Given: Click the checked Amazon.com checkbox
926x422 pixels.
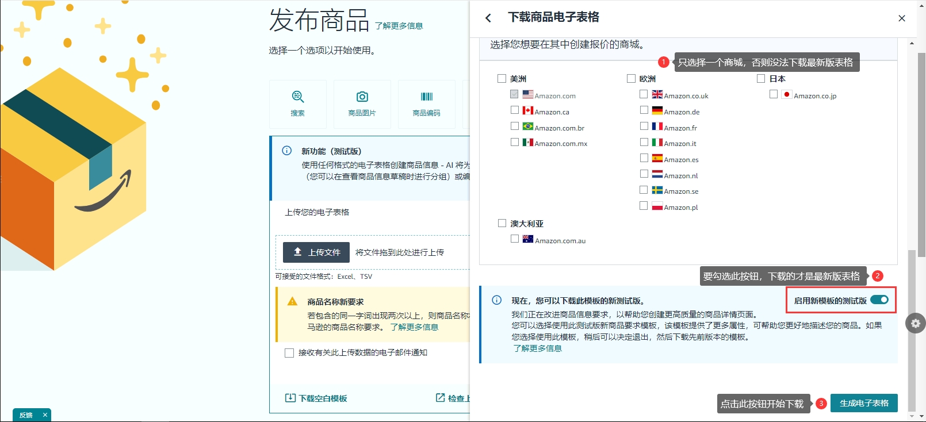Looking at the screenshot, I should 514,94.
